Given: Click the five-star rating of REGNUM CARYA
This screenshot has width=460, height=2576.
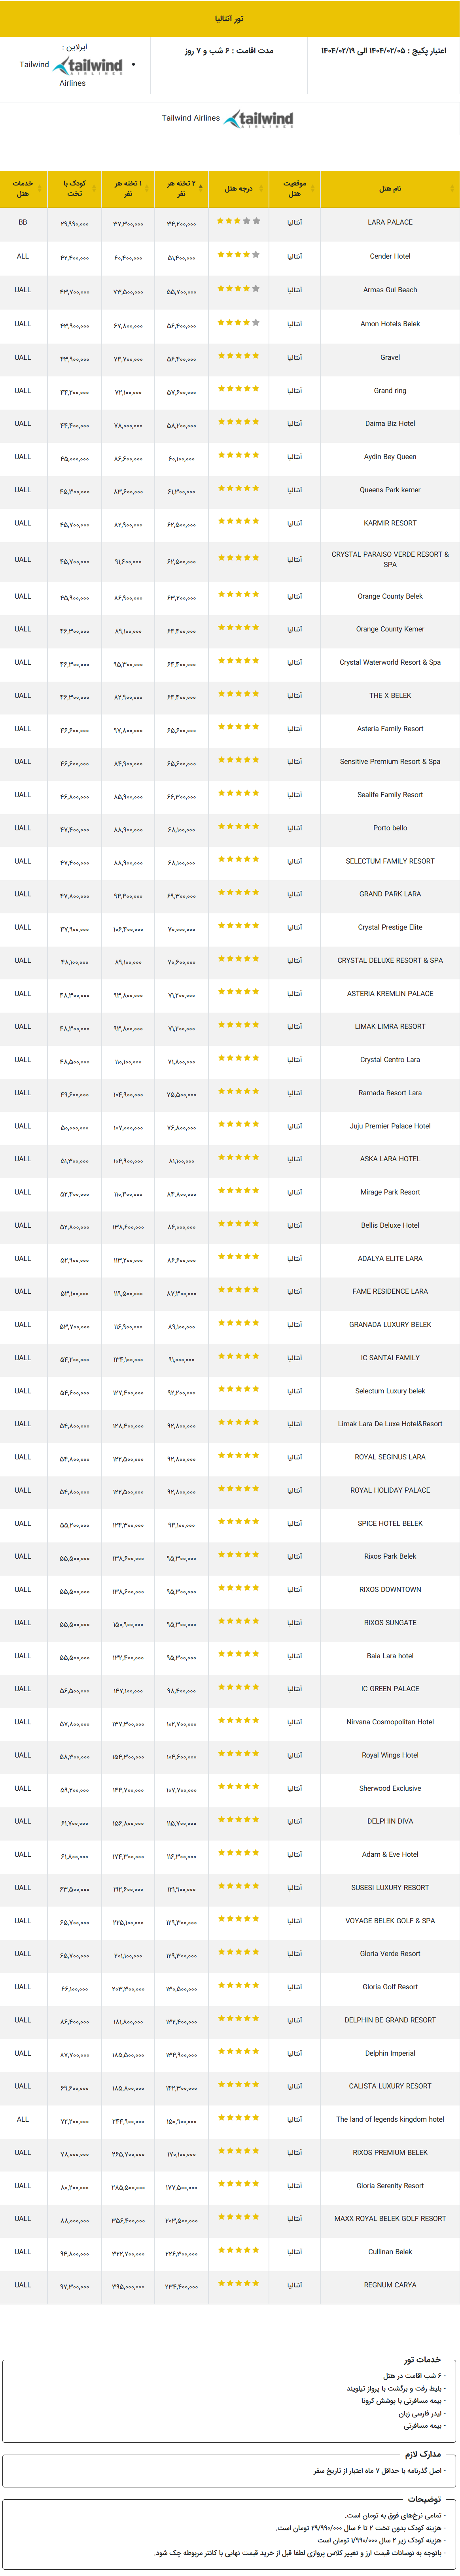Looking at the screenshot, I should [x=239, y=2283].
